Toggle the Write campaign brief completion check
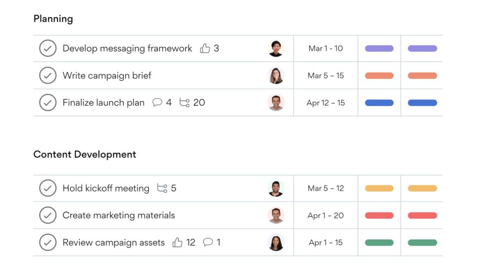Screen dimensions: 493x277 click(48, 76)
